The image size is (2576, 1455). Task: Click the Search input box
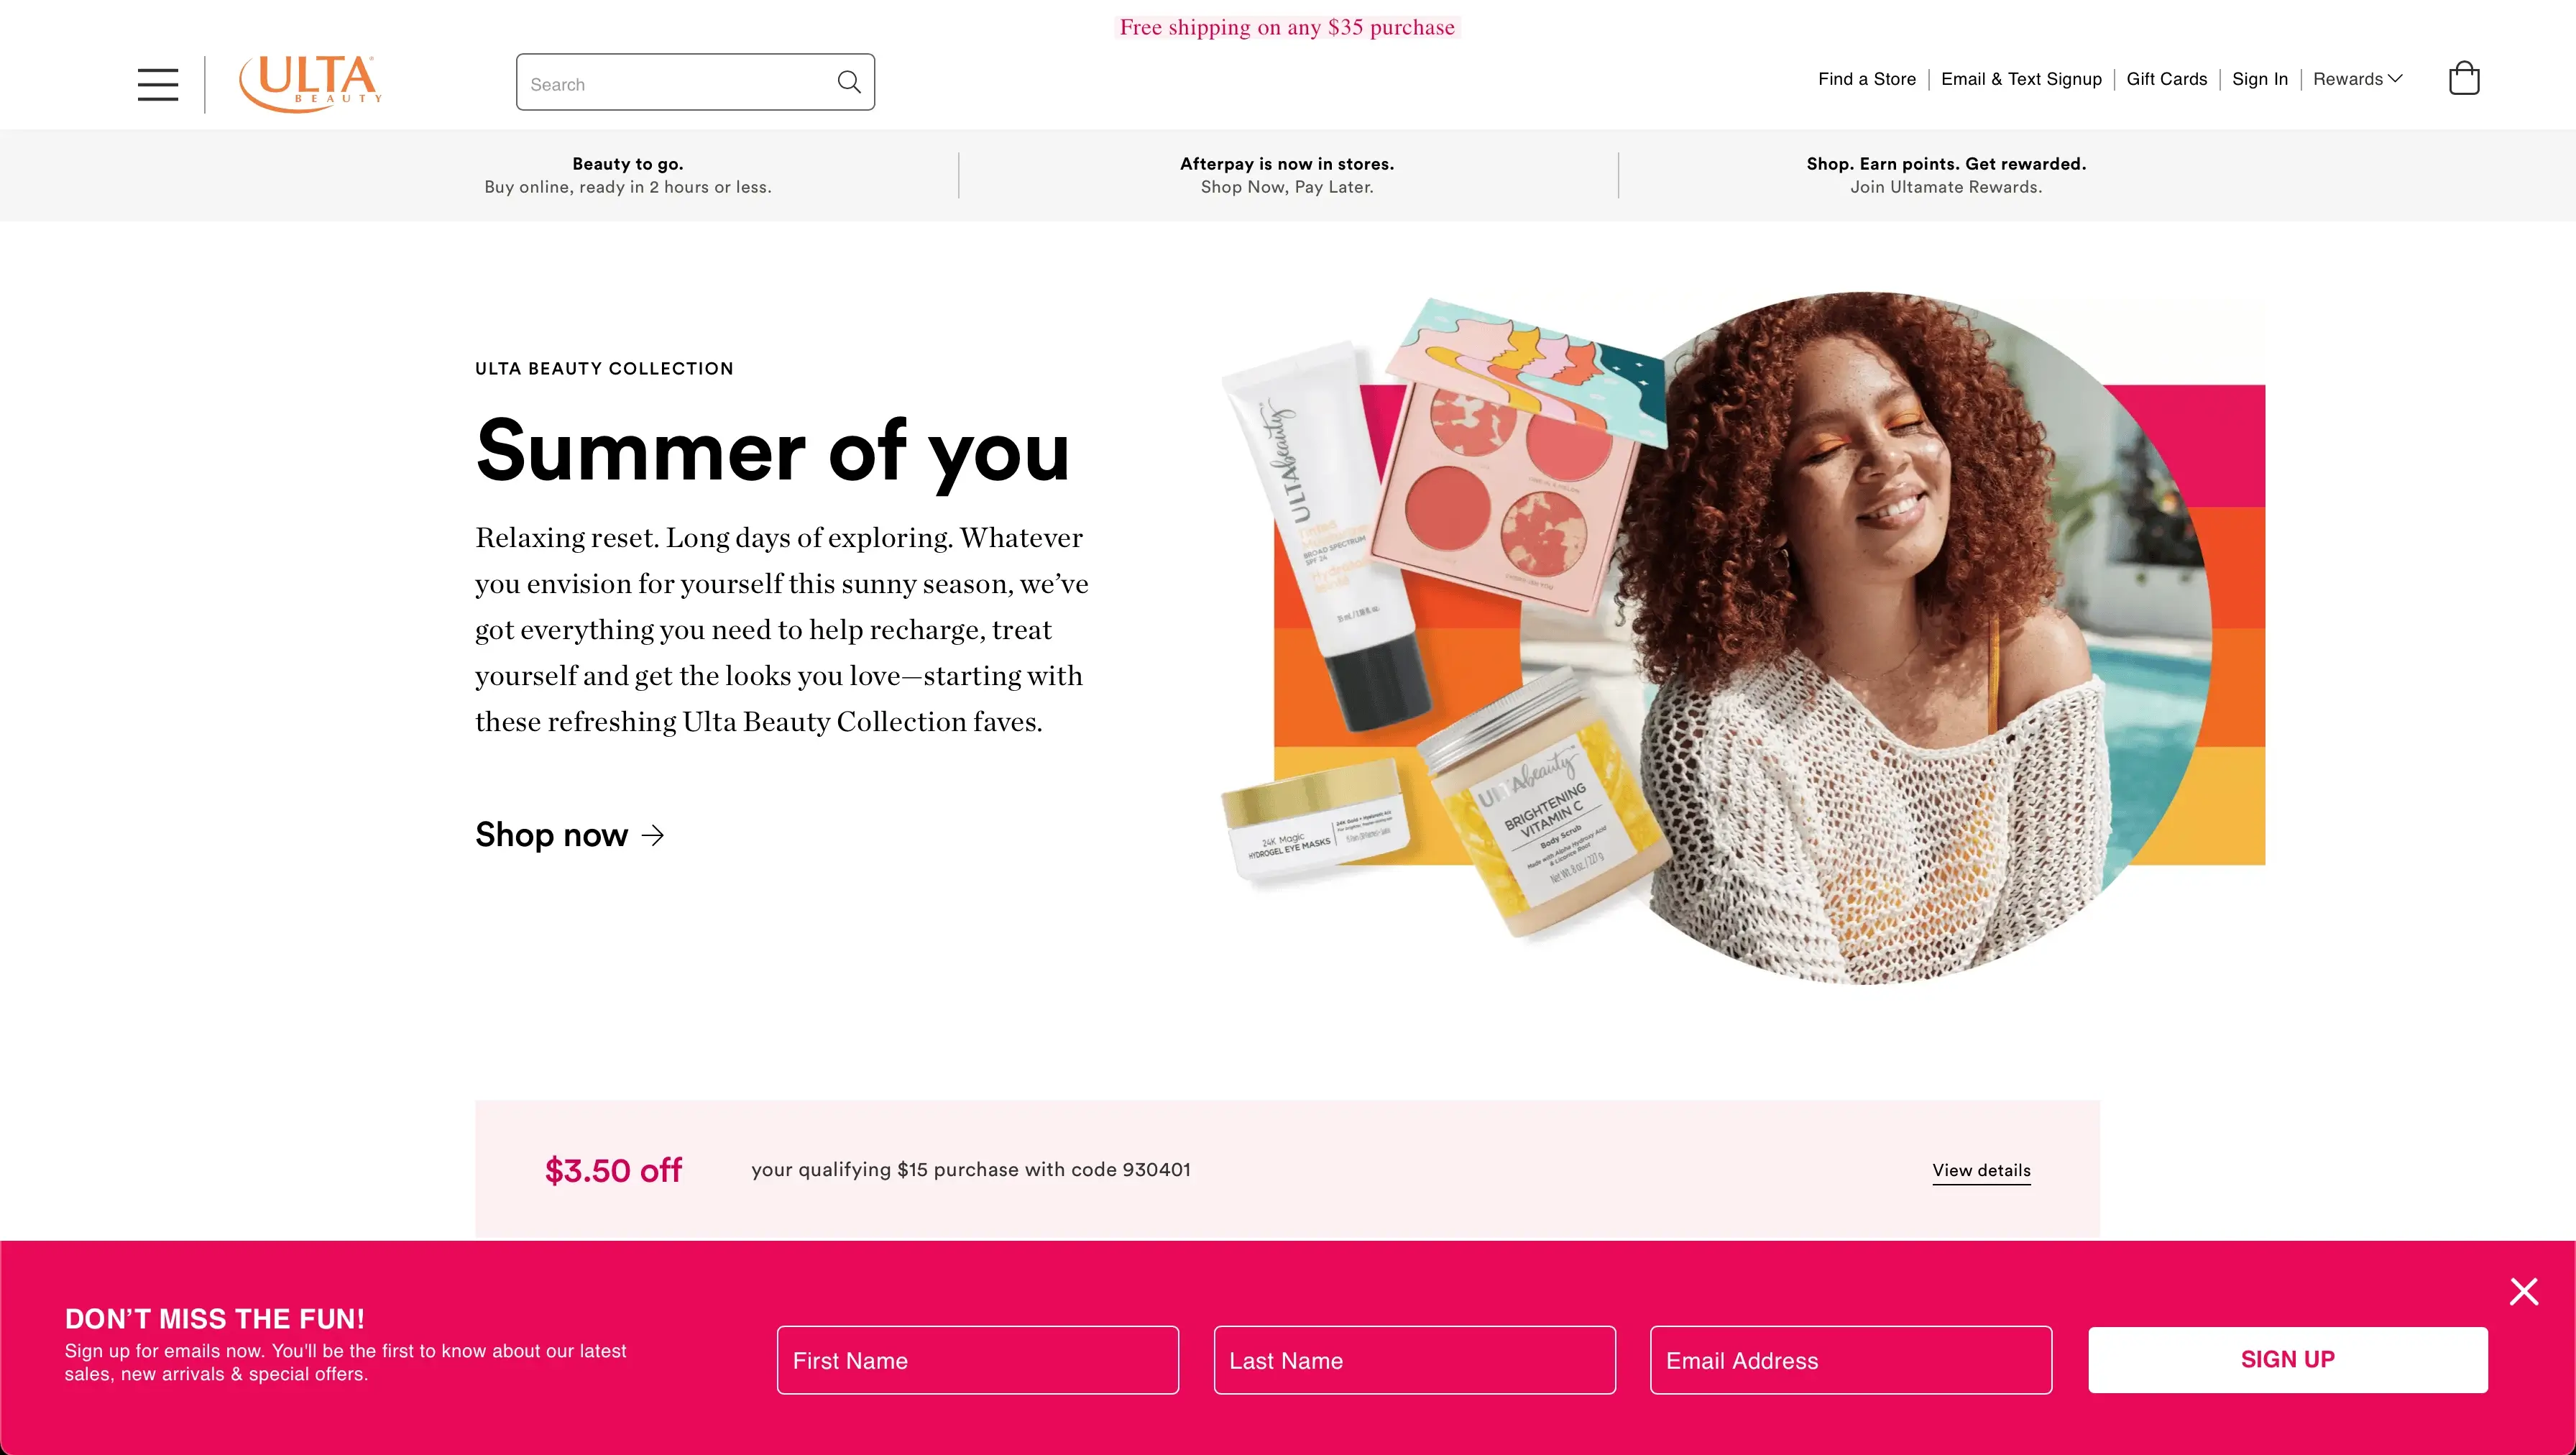pyautogui.click(x=695, y=82)
